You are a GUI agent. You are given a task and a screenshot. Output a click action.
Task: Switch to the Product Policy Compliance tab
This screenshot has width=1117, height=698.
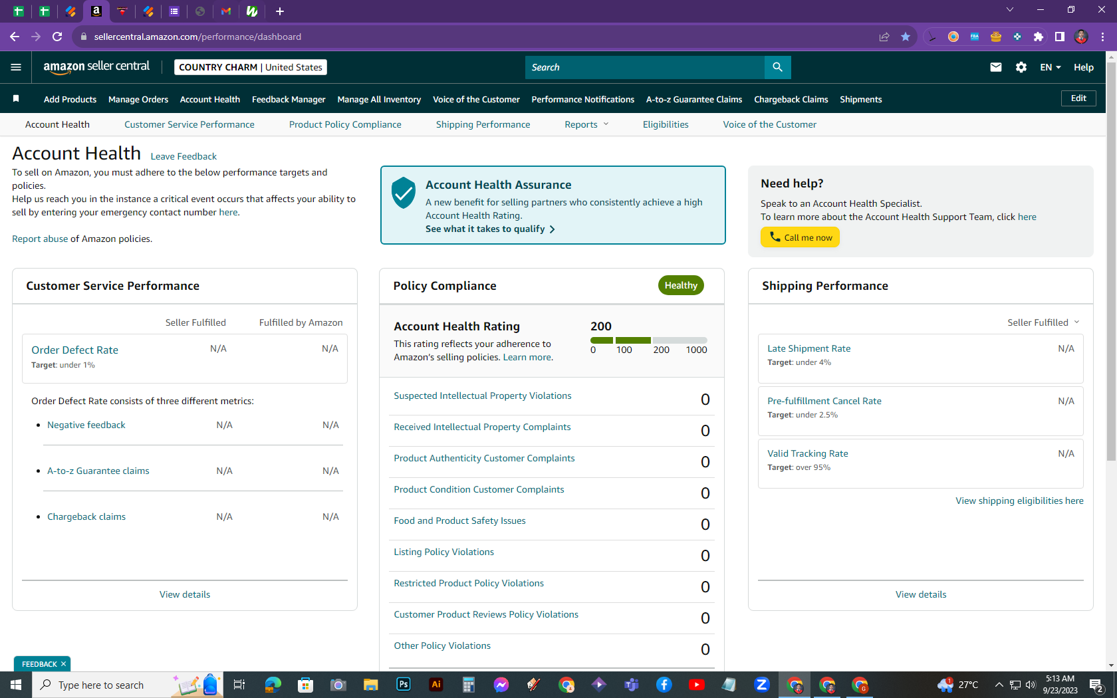[345, 124]
